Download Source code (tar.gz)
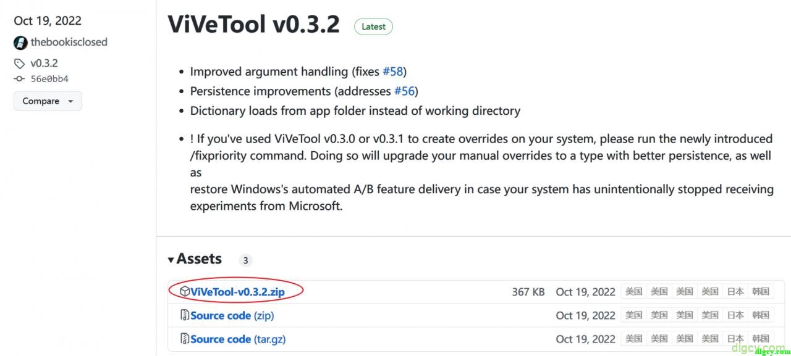The width and height of the screenshot is (791, 356). coord(238,339)
